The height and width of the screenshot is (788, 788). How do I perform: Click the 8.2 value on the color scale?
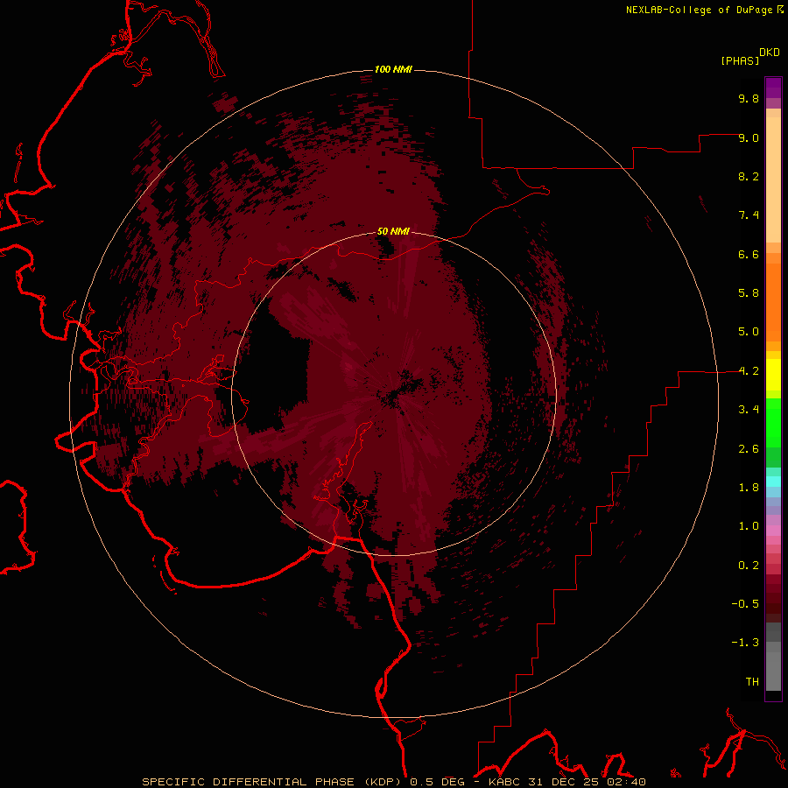point(749,176)
